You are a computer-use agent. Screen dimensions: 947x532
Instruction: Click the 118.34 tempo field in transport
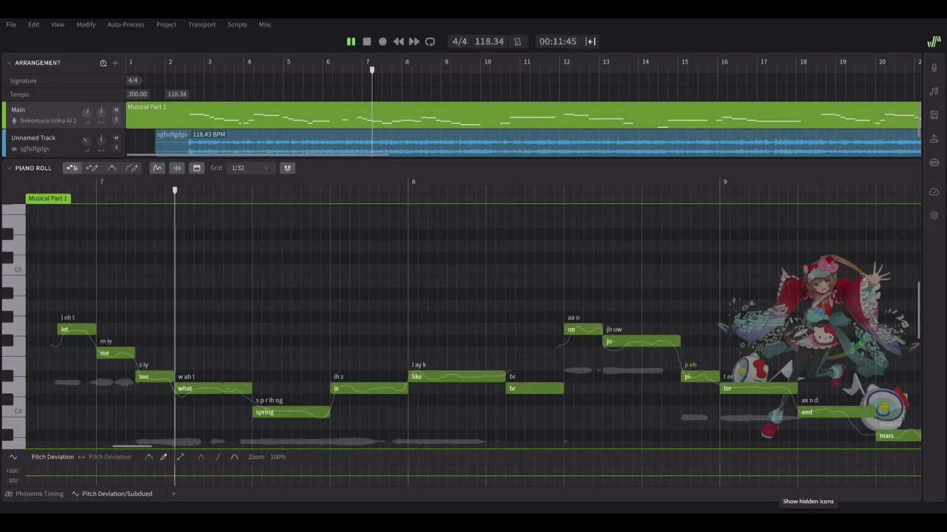tap(489, 41)
